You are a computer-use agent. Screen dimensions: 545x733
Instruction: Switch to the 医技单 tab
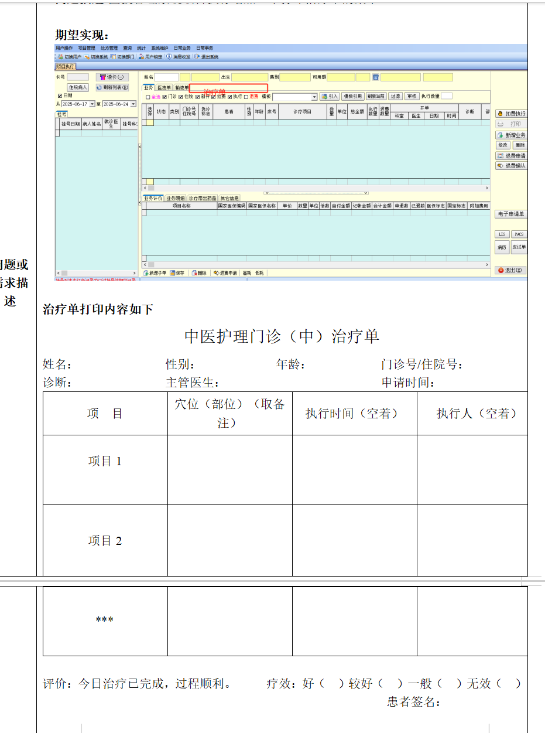tap(164, 87)
